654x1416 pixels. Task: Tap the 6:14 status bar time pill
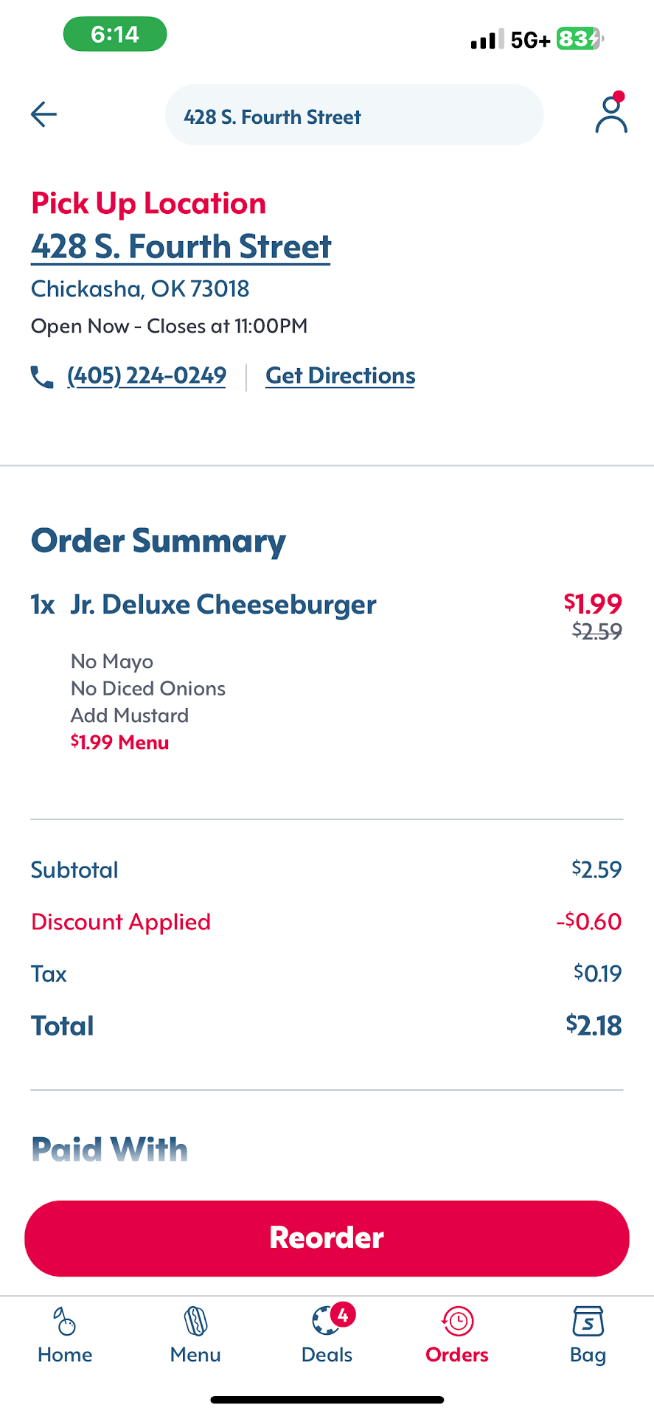115,35
